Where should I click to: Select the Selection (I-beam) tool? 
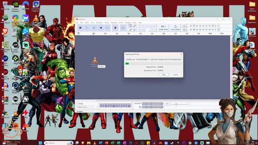coord(131,26)
